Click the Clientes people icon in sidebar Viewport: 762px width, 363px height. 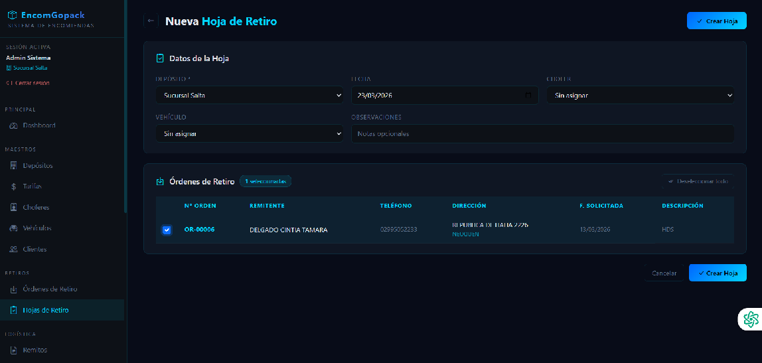[14, 250]
